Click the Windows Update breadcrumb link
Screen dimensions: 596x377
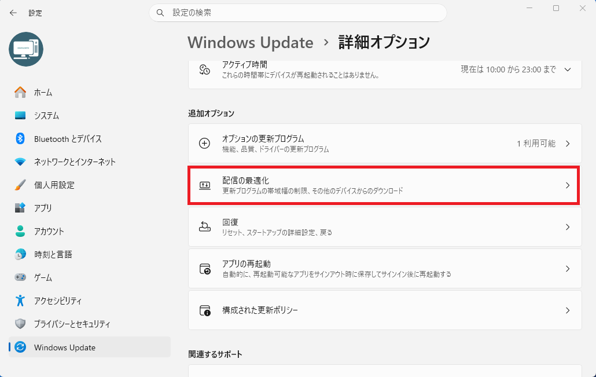click(x=251, y=42)
